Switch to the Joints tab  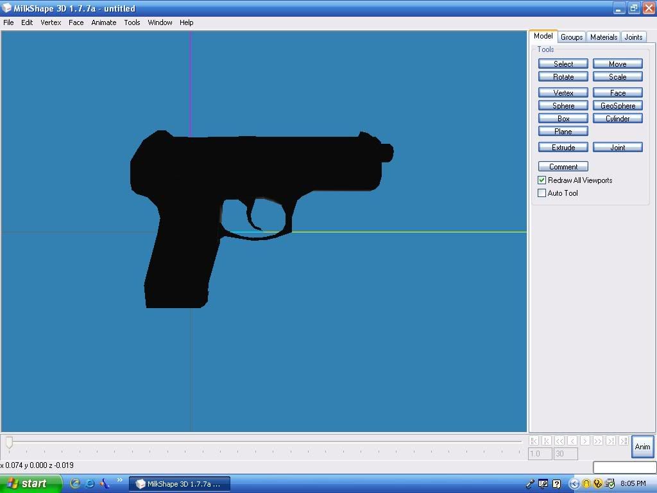pyautogui.click(x=633, y=37)
